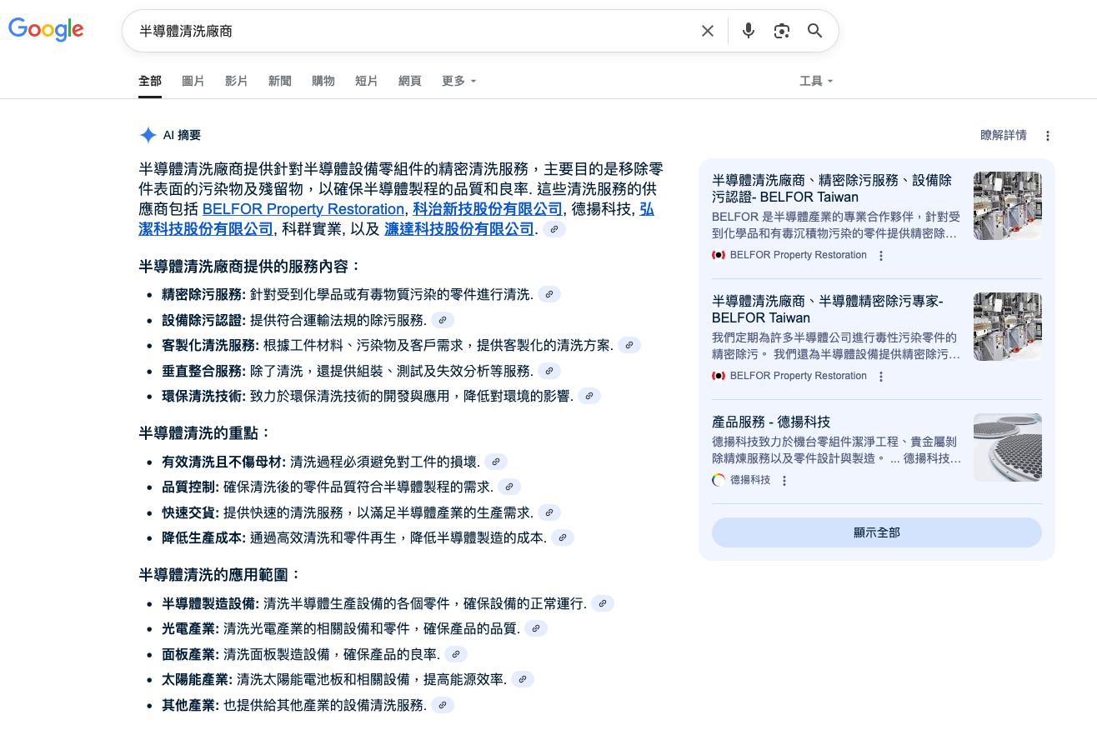This screenshot has height=730, width=1097.
Task: Click 顯示全部 button
Action: [x=877, y=532]
